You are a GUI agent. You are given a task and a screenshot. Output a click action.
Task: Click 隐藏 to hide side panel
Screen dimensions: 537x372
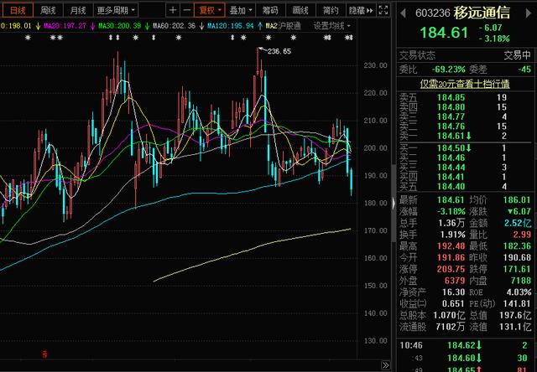(x=361, y=10)
